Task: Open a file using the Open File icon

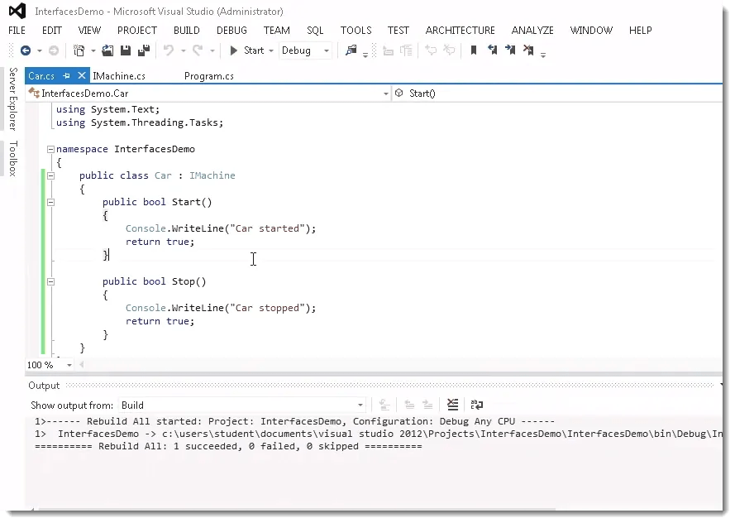Action: point(107,50)
